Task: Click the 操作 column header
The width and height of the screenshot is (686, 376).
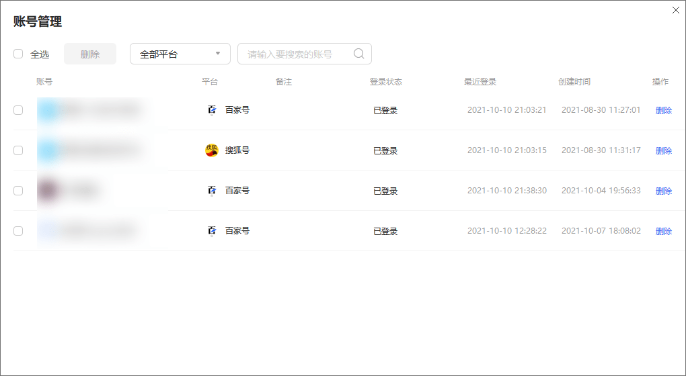Action: point(660,82)
